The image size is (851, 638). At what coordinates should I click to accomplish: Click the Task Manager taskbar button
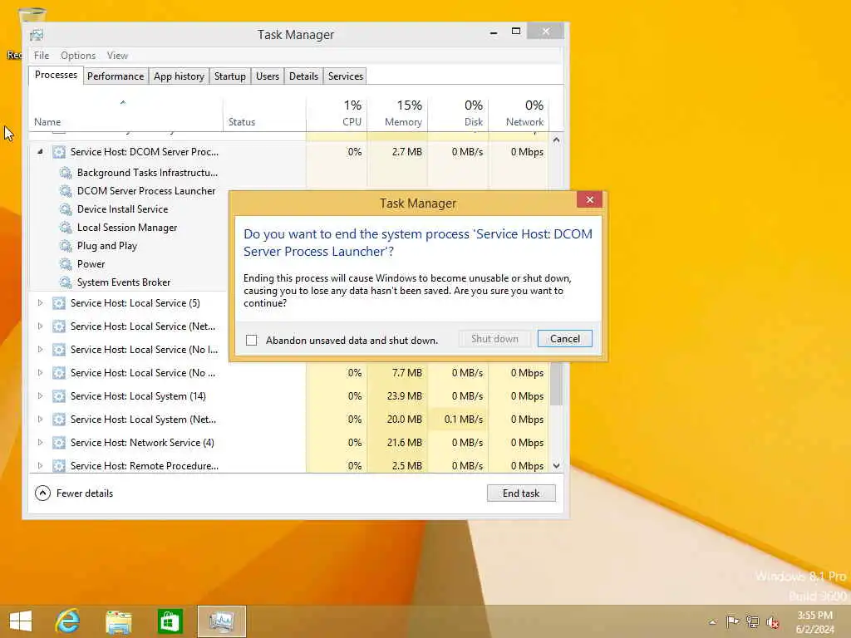coord(221,621)
